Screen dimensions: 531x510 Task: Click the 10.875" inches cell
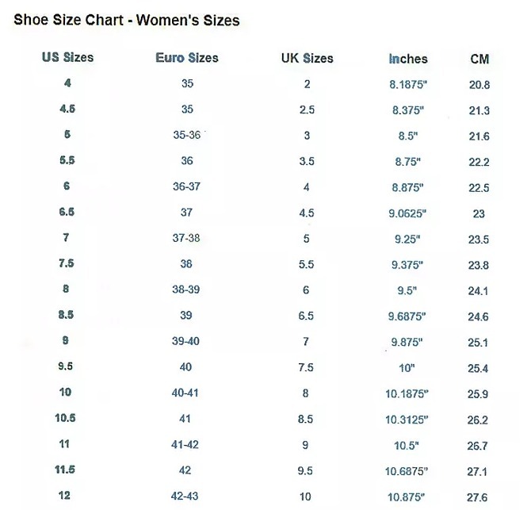coord(408,497)
